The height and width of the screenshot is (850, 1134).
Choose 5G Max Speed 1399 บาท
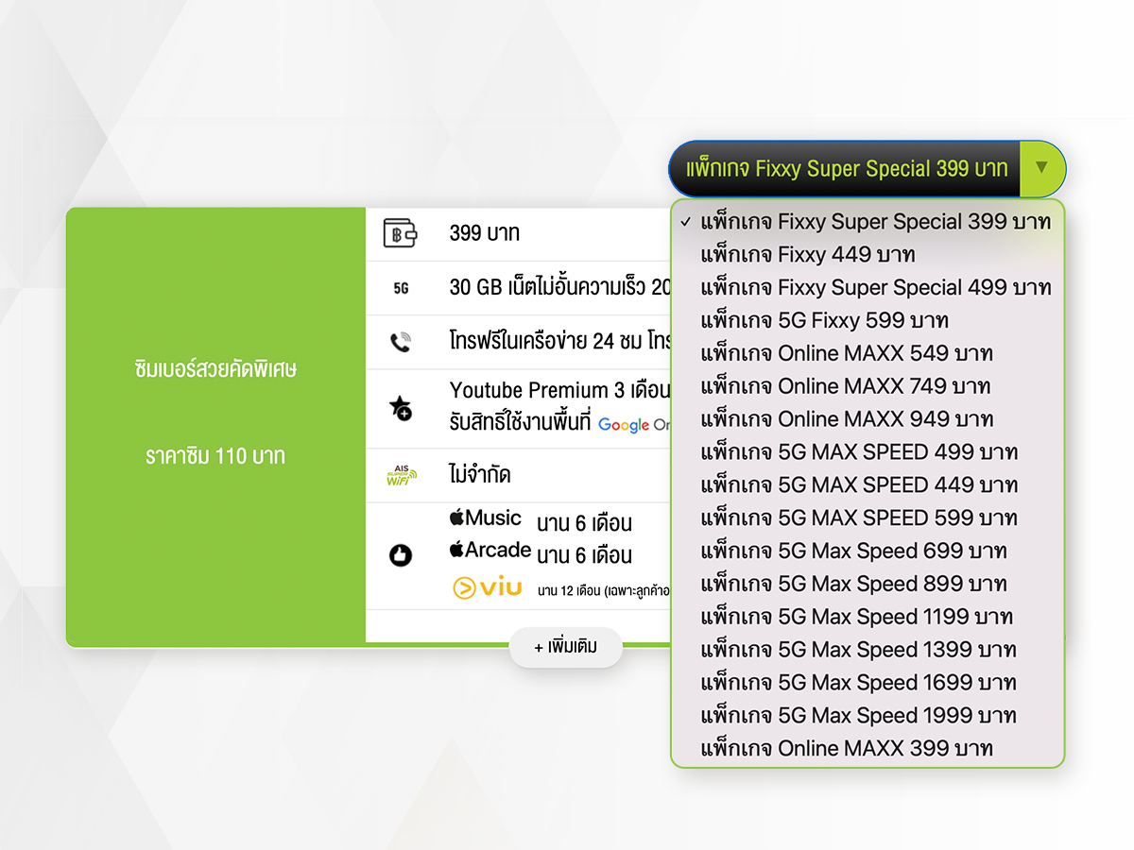coord(868,650)
